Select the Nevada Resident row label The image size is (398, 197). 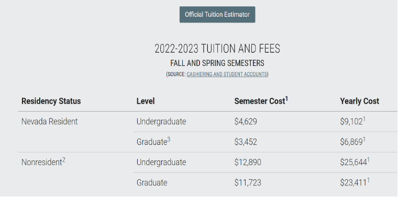(50, 122)
